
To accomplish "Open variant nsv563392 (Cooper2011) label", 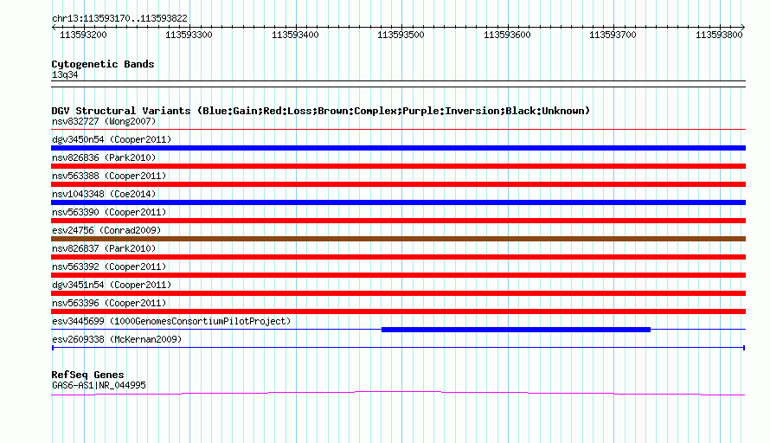I will 109,266.
